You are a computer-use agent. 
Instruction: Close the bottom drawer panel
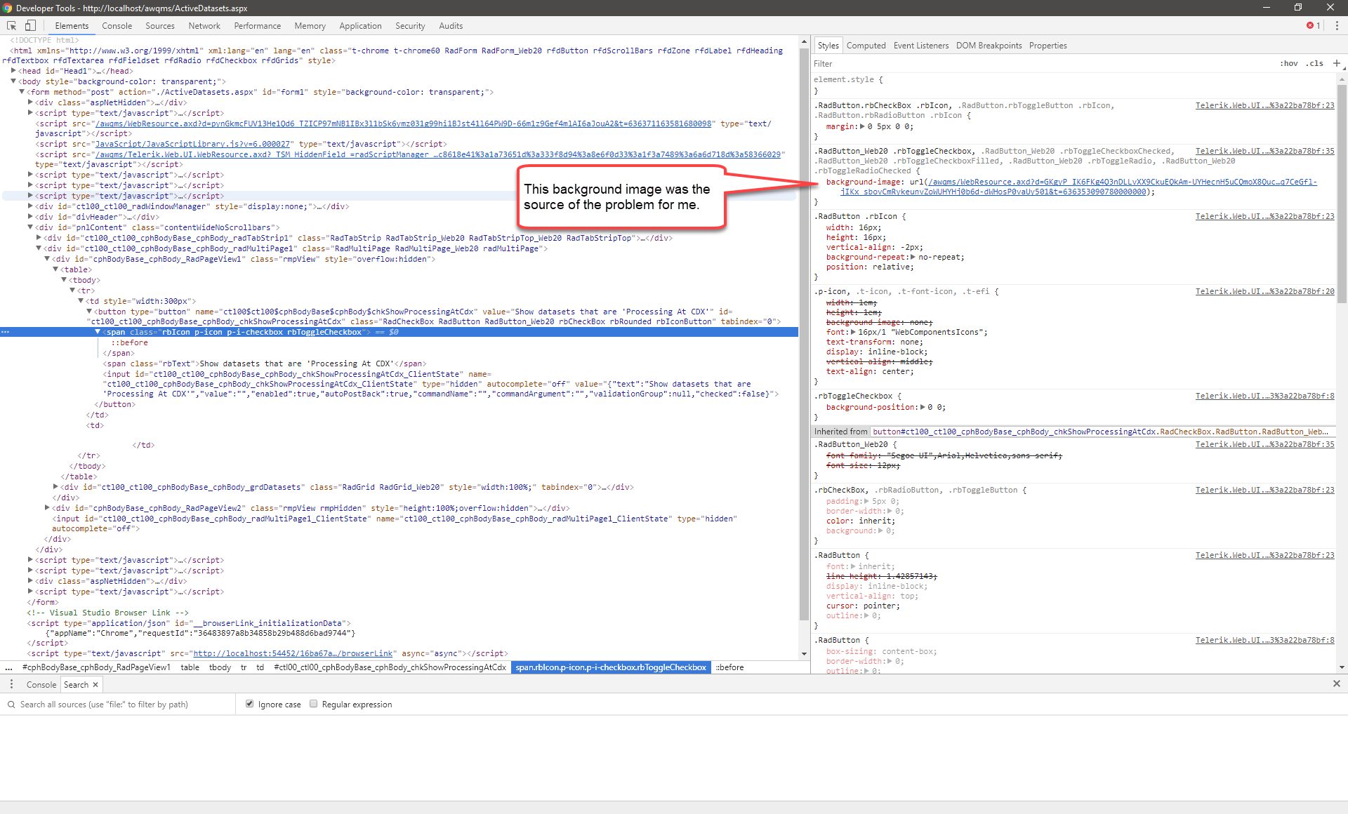tap(1336, 683)
